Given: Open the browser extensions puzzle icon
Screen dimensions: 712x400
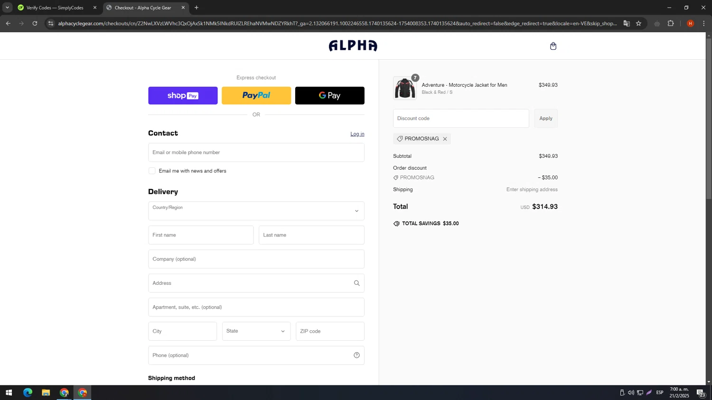Looking at the screenshot, I should click(671, 23).
